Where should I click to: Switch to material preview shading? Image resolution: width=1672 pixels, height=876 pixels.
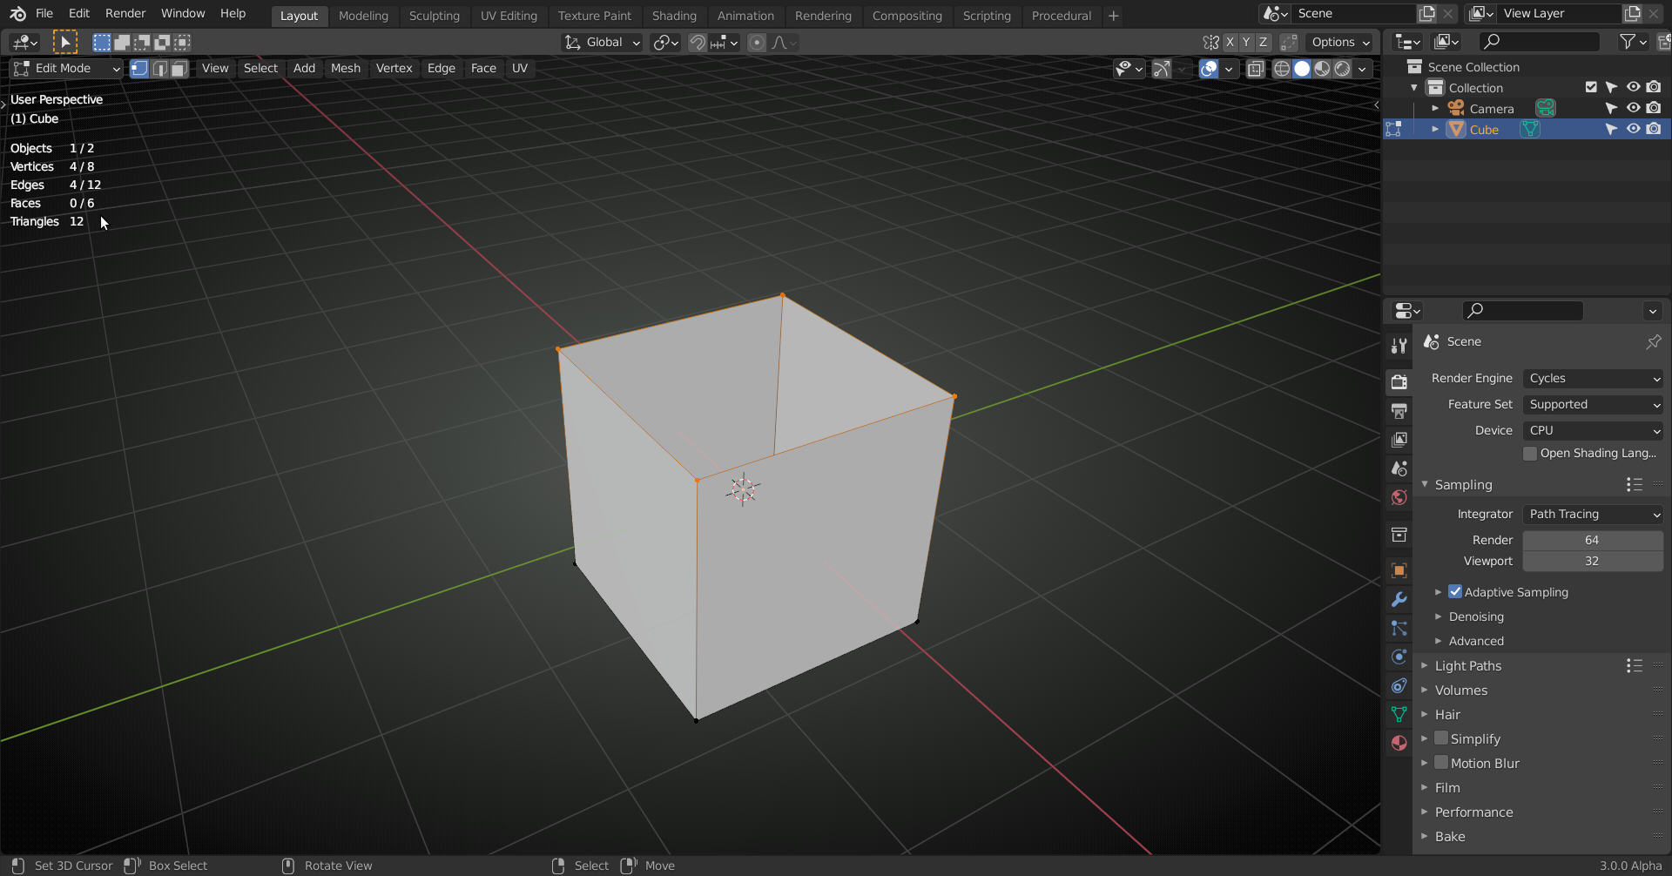pos(1322,69)
